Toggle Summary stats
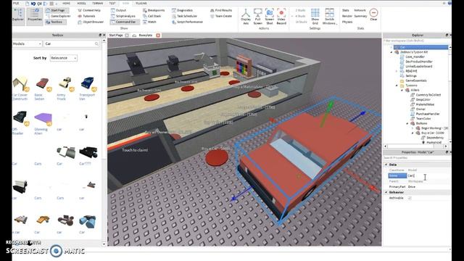Screen dimensions: 464x261 click(360, 16)
